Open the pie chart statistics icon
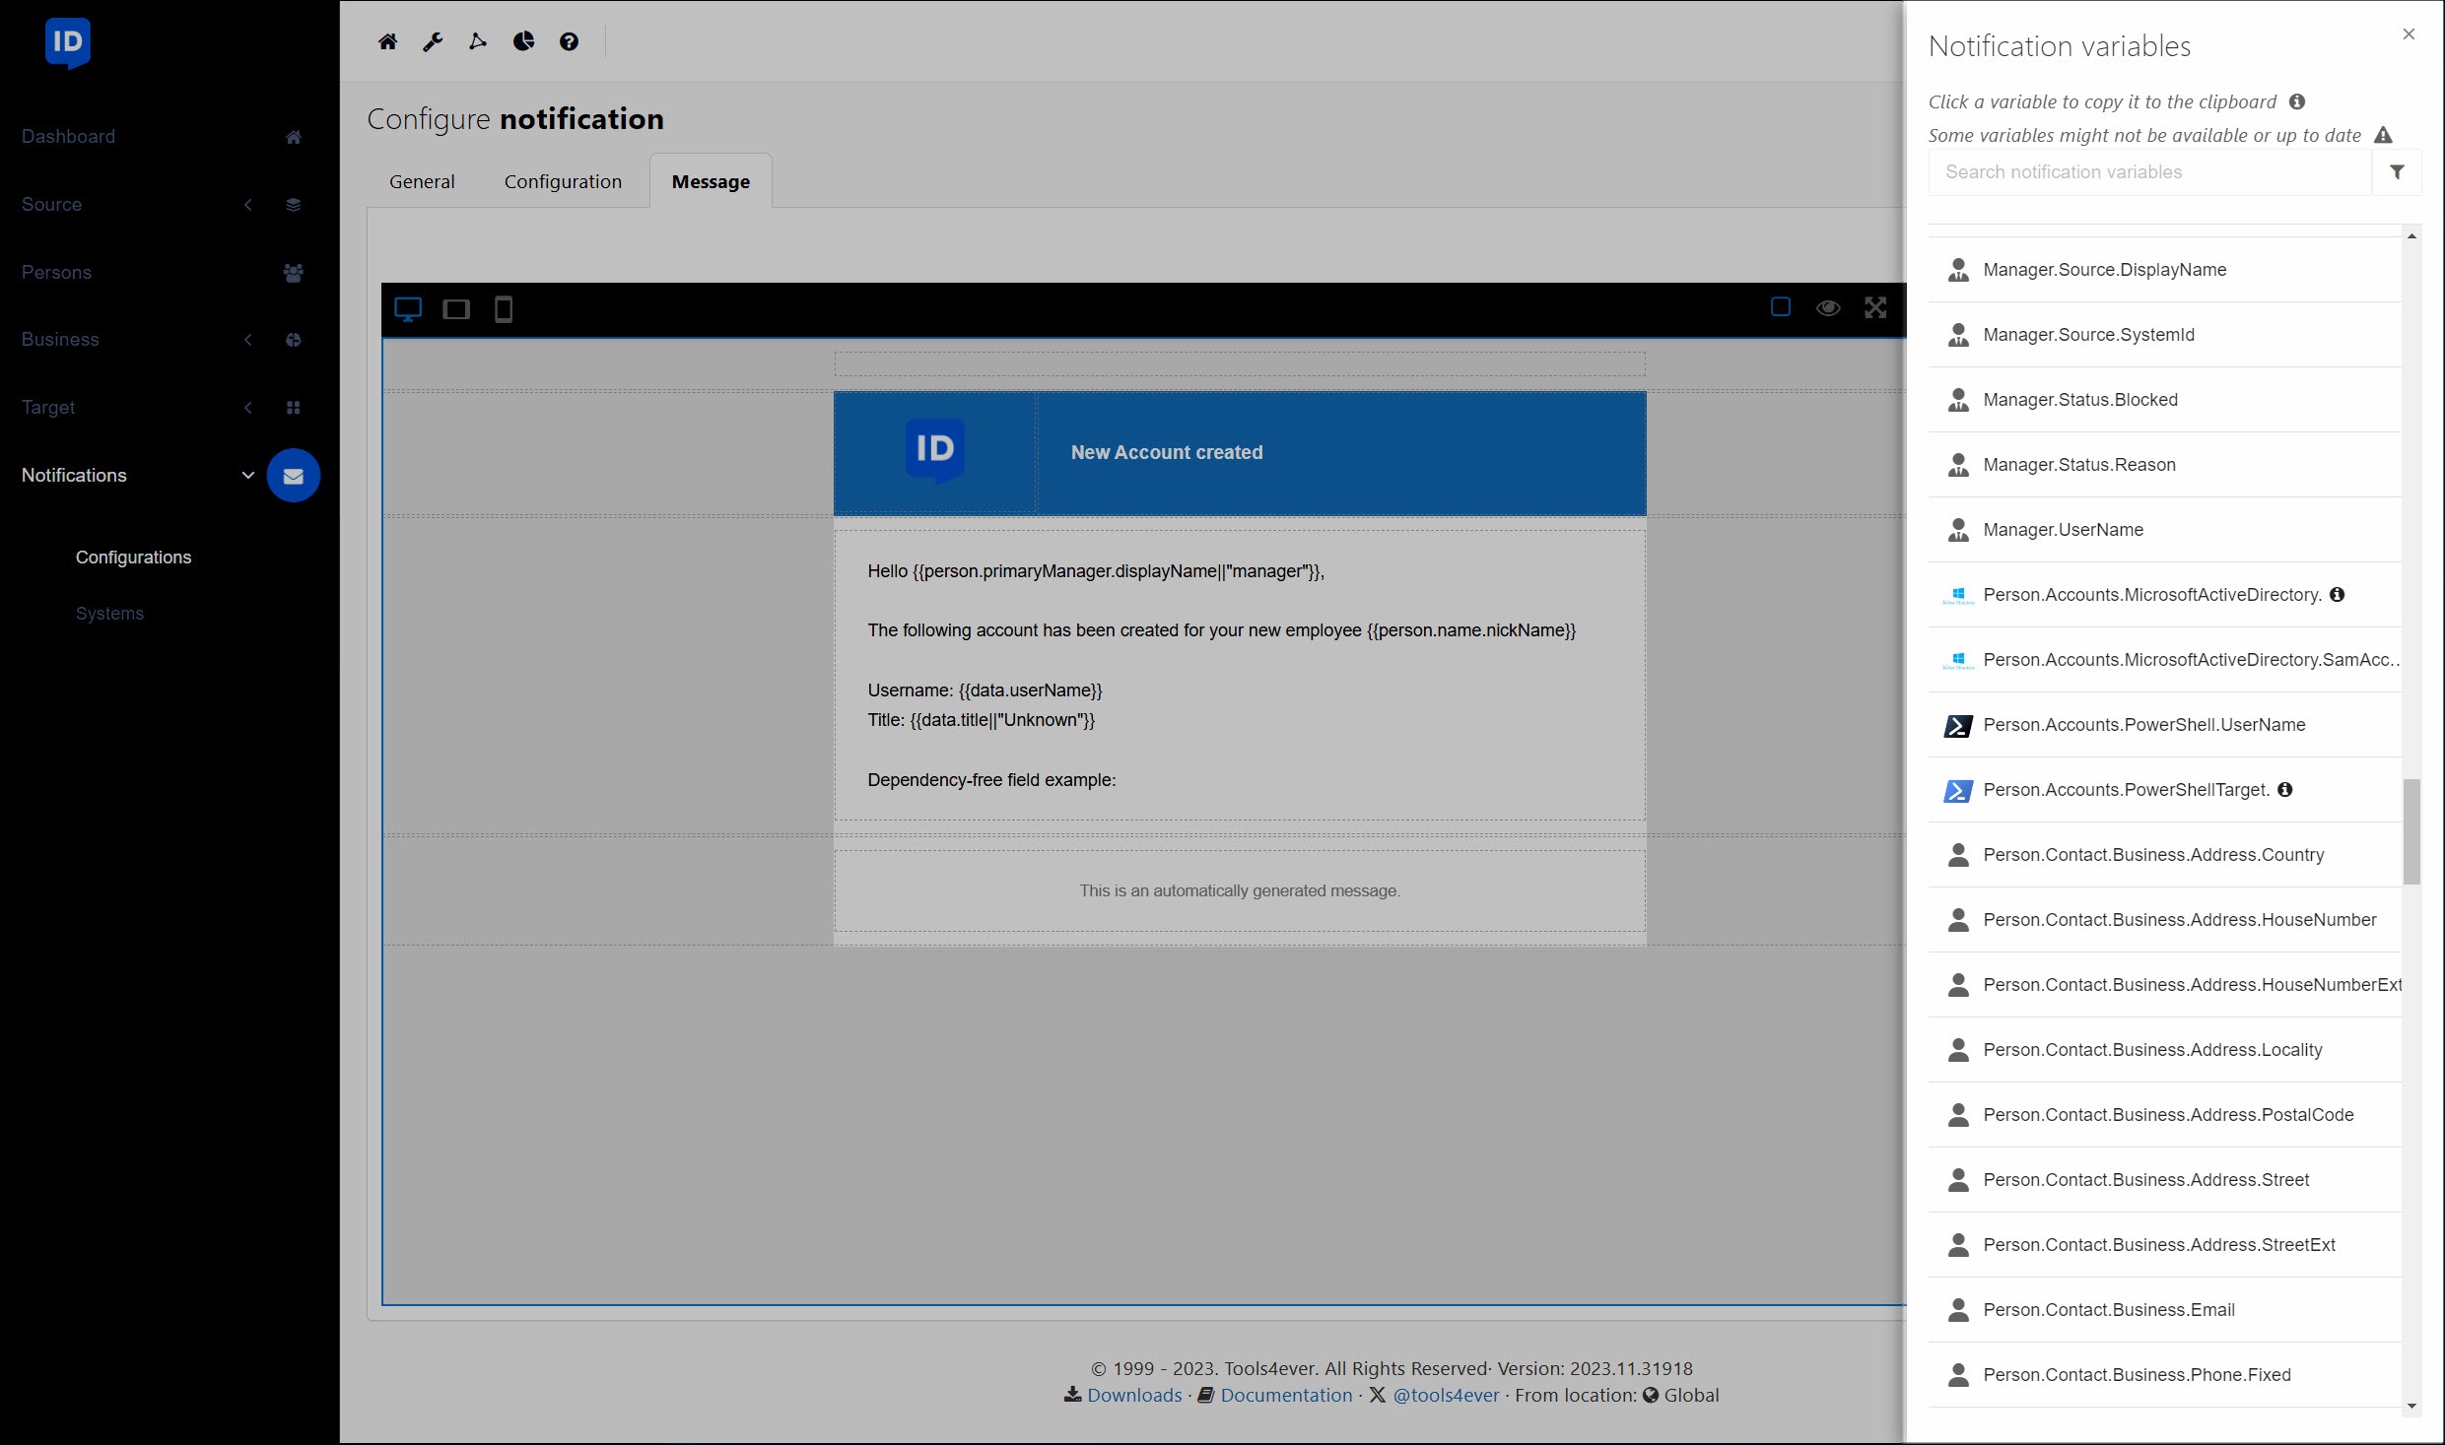 coord(523,41)
